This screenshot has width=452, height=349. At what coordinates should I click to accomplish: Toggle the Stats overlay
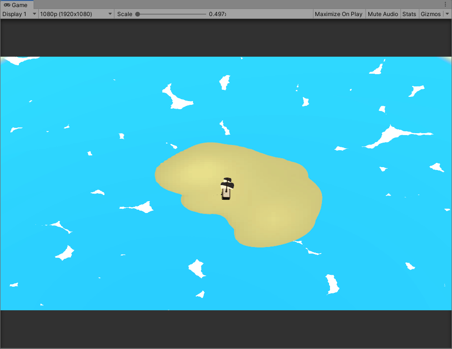[409, 14]
